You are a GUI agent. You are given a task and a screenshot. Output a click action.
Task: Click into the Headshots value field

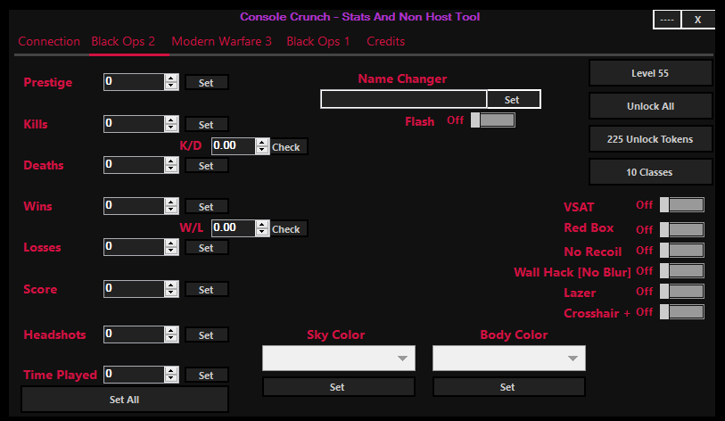click(x=134, y=334)
